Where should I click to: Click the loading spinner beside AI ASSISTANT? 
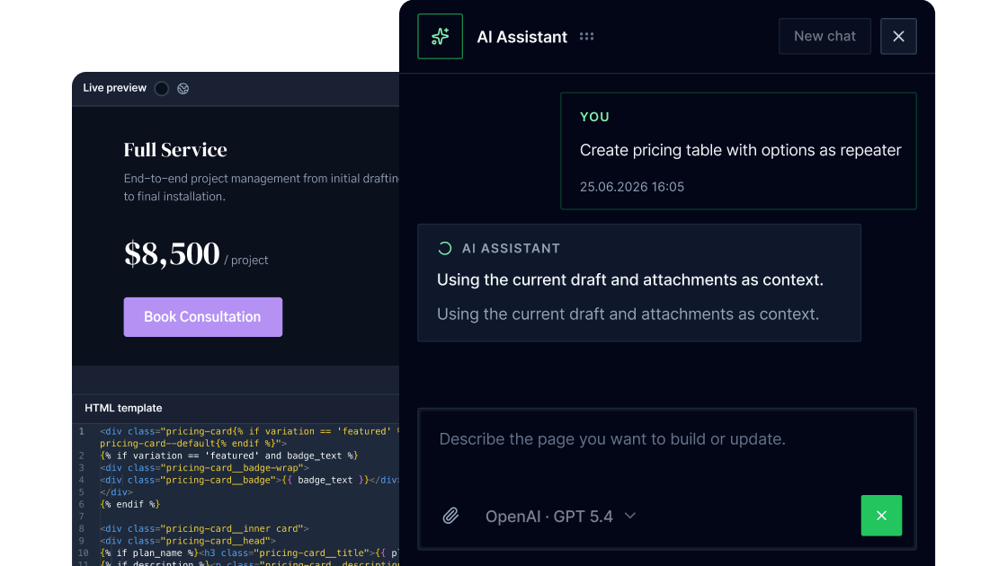444,248
